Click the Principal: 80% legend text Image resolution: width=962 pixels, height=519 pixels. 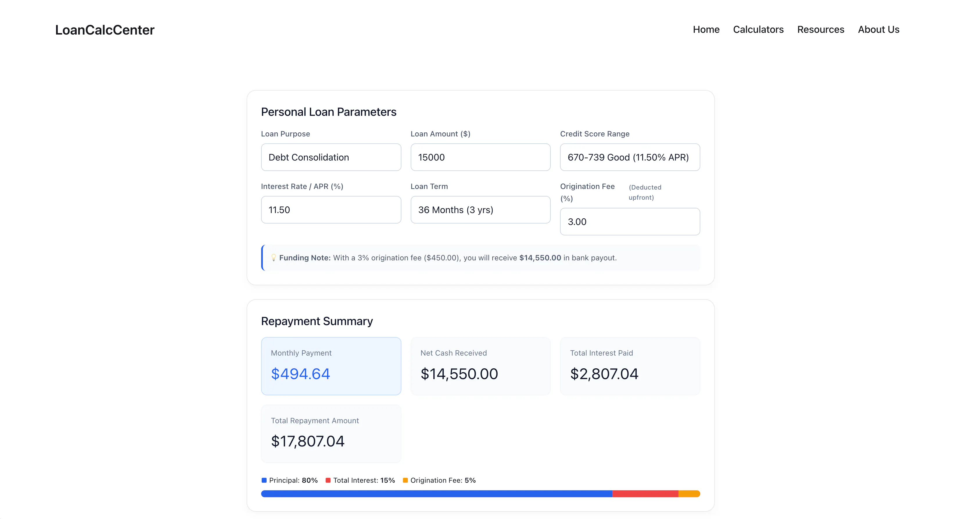click(x=293, y=480)
